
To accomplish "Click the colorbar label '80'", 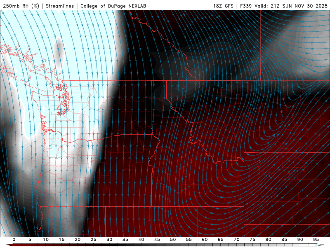I will click(269, 240).
